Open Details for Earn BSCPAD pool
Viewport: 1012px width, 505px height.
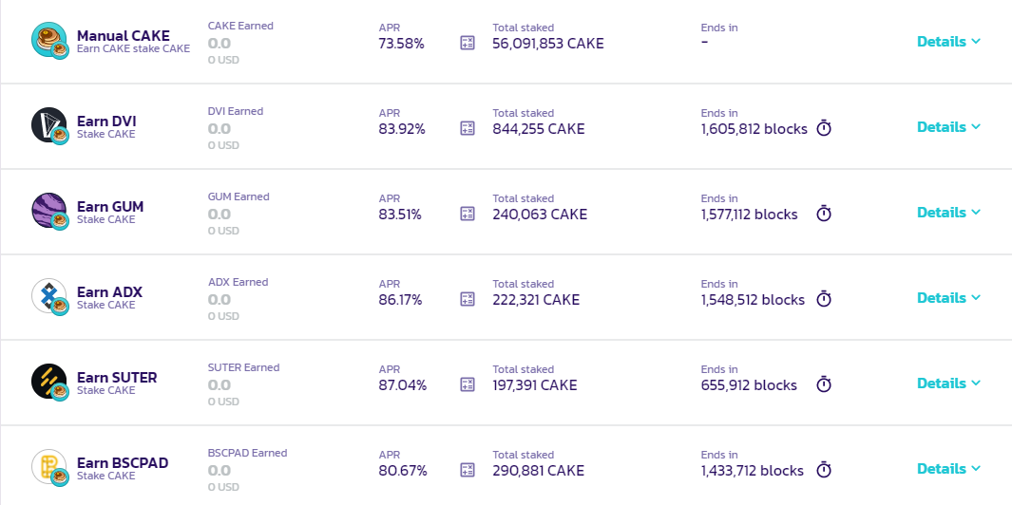(x=948, y=469)
